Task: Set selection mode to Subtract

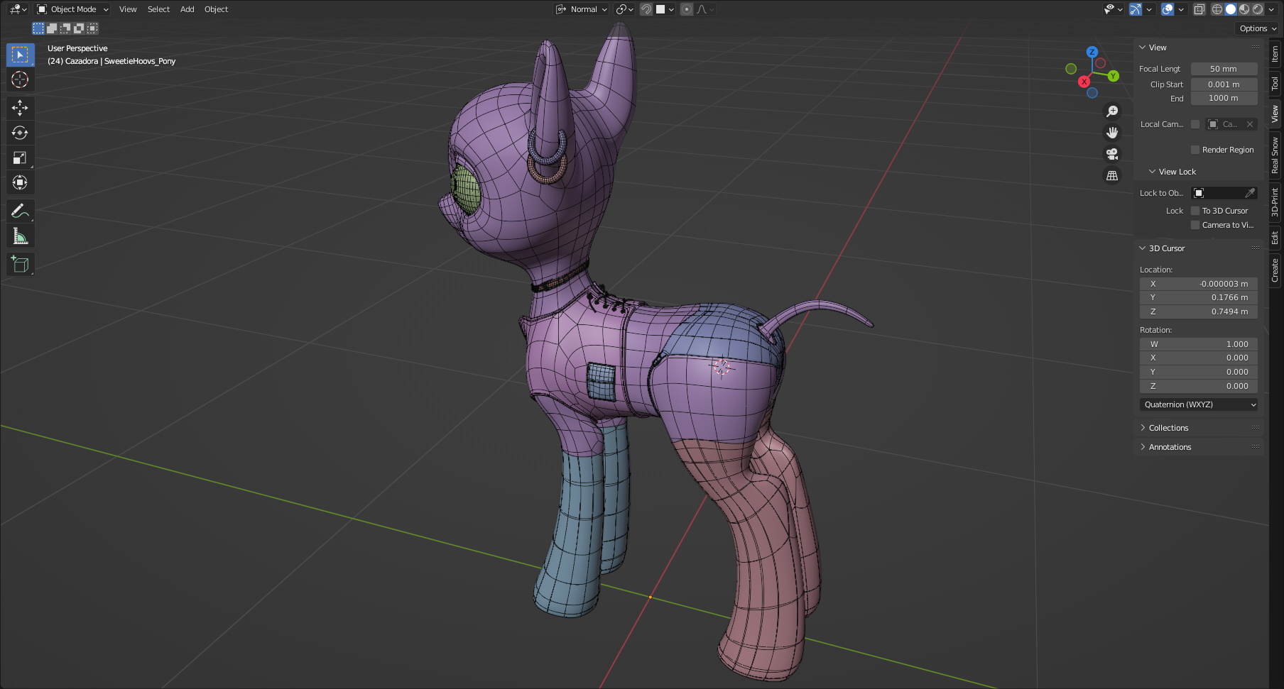Action: [x=65, y=28]
